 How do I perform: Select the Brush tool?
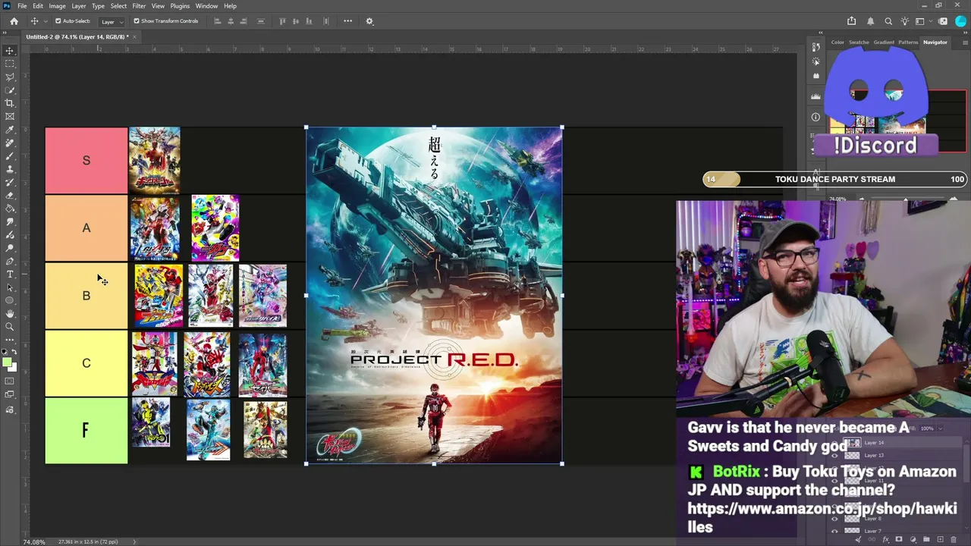[x=10, y=155]
